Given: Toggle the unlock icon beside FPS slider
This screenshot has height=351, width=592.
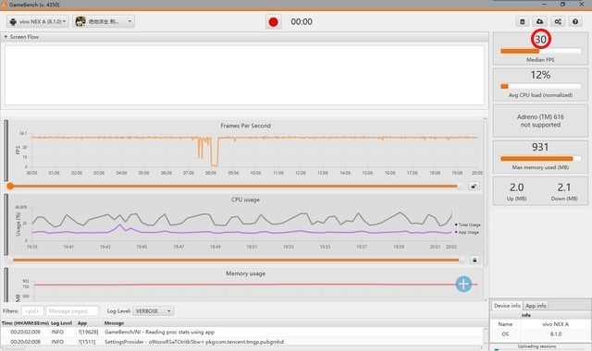Looking at the screenshot, I should click(x=474, y=186).
